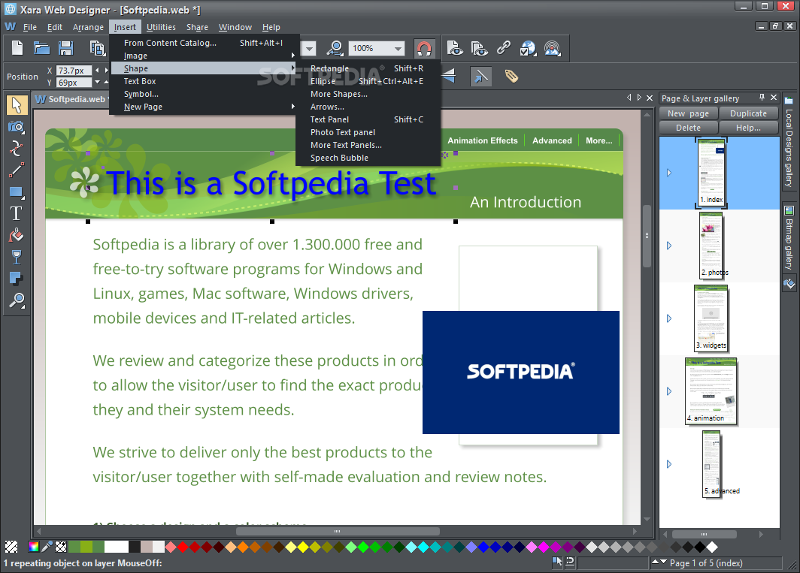Open the Utilities menu

click(x=161, y=27)
